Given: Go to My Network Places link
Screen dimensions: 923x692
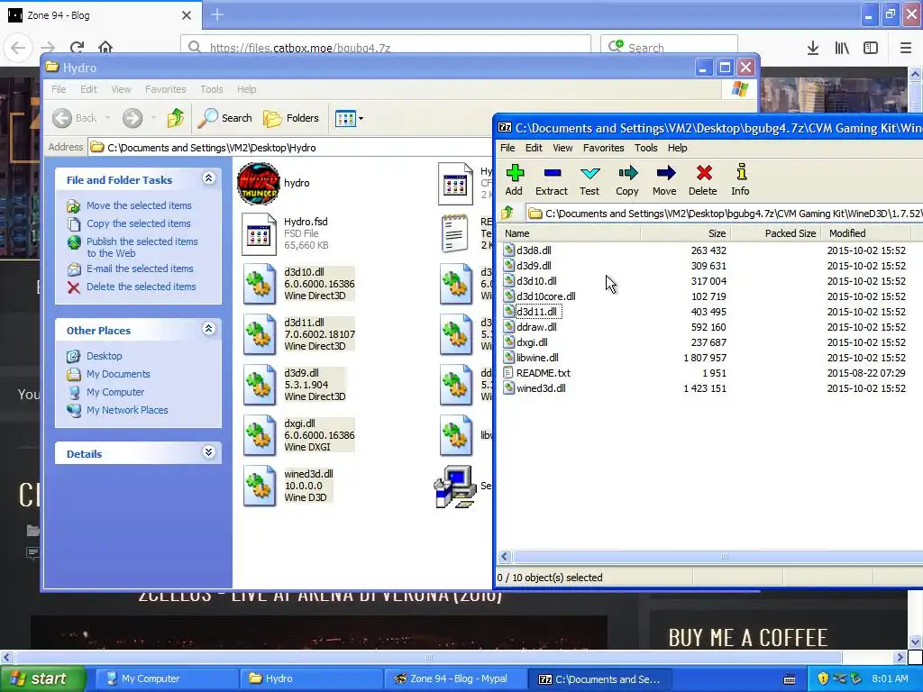Looking at the screenshot, I should point(127,410).
